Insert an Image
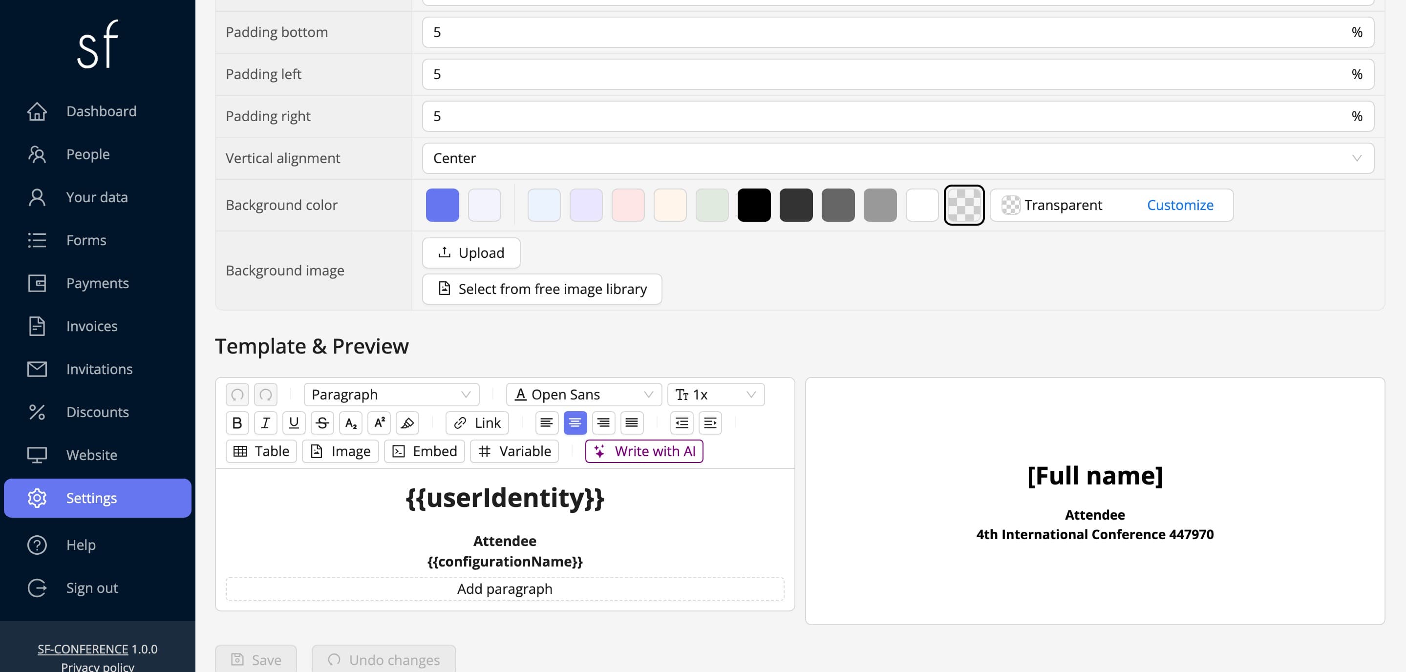Screen dimensions: 1406x672 (x=341, y=451)
